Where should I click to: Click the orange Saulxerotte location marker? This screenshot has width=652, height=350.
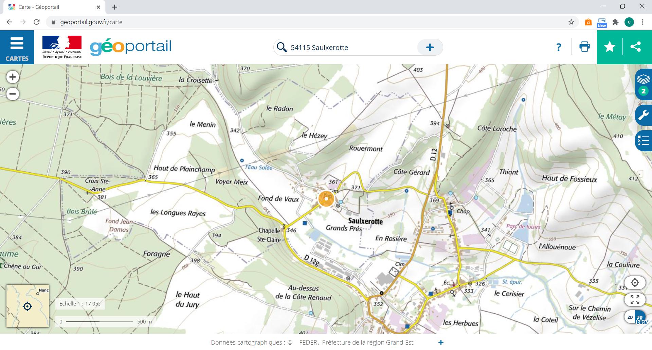(326, 198)
